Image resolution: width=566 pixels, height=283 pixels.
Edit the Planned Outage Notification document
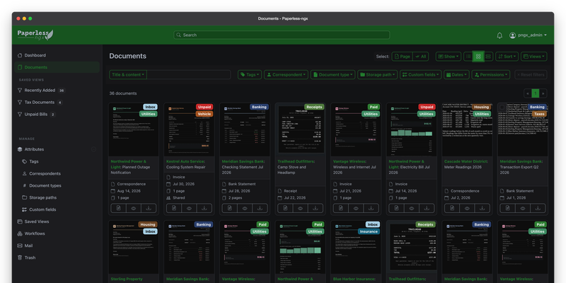pos(118,208)
